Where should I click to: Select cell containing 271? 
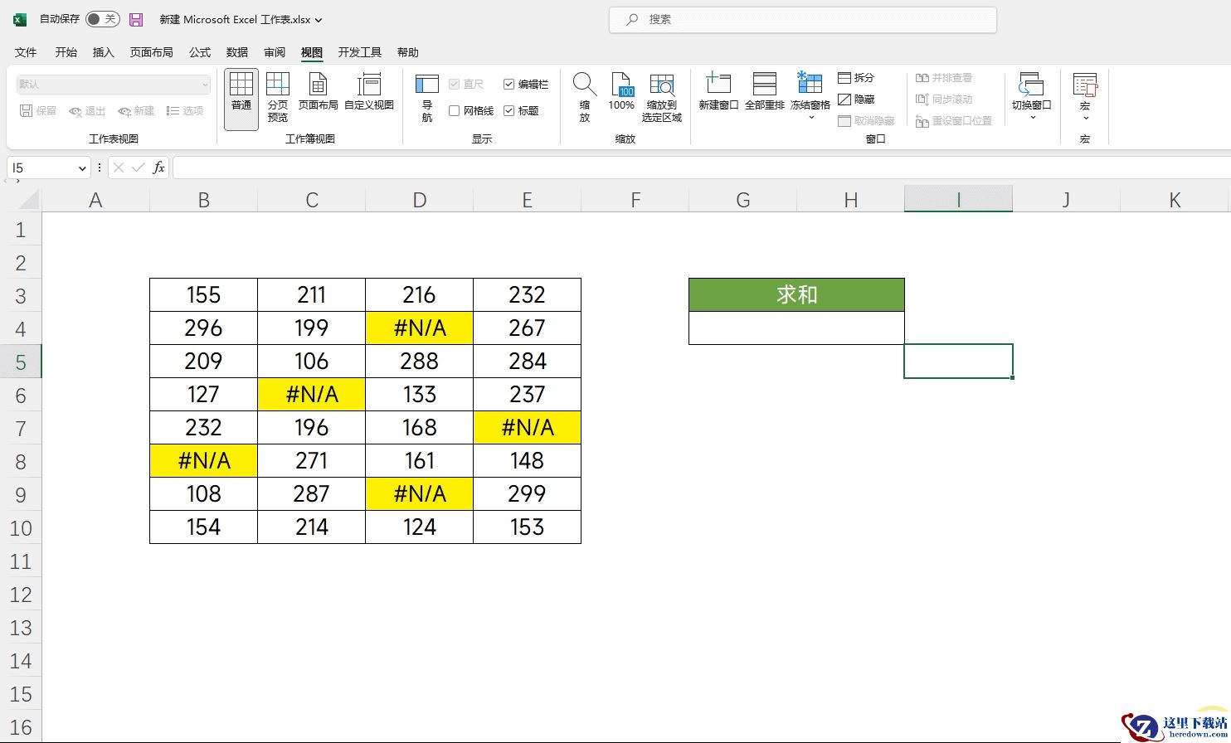311,460
